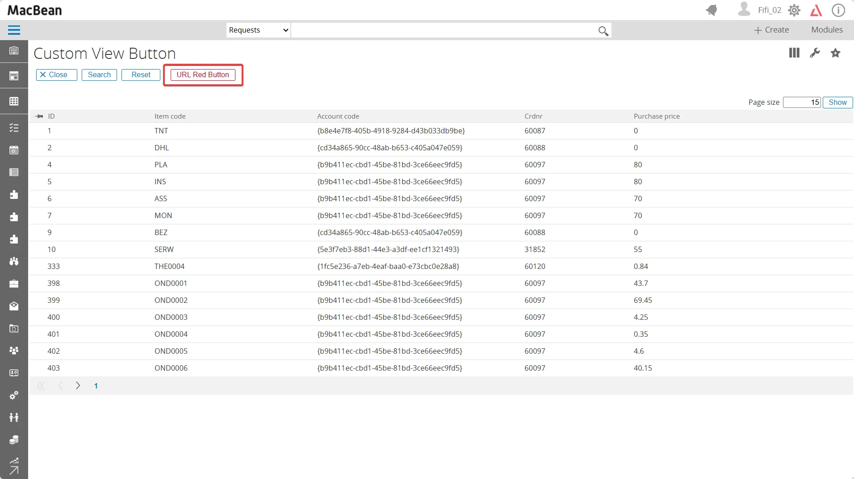Screen dimensions: 854x479
Task: Open the list rows icon in sidebar
Action: 14,172
